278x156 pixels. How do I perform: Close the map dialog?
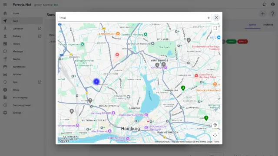(x=216, y=18)
